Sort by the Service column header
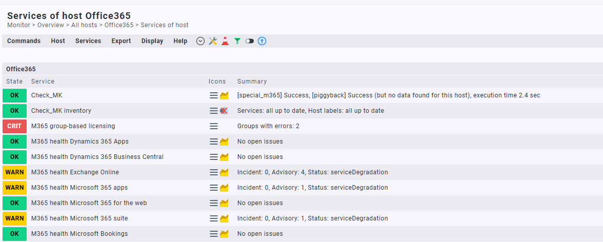 (43, 82)
